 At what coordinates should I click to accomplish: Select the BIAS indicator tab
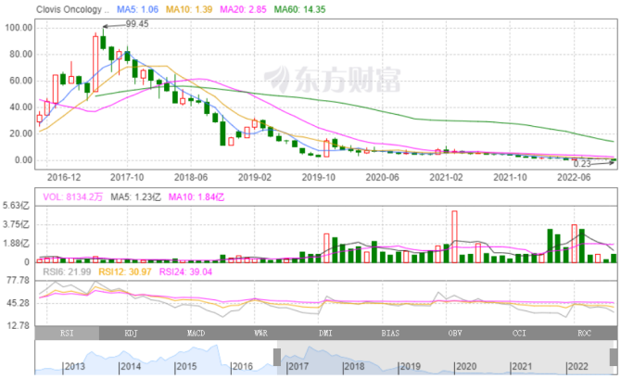pyautogui.click(x=390, y=331)
